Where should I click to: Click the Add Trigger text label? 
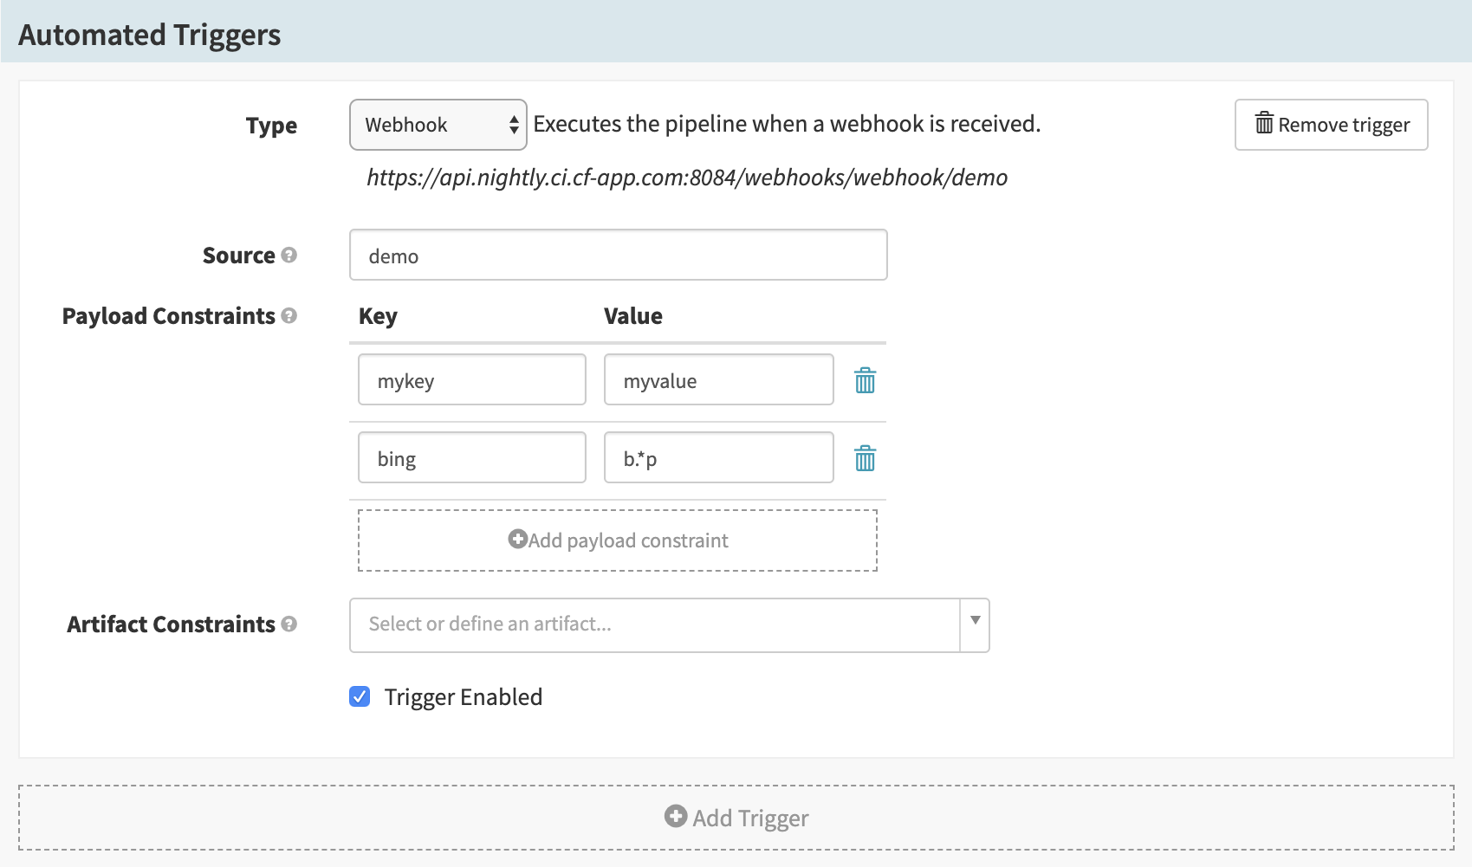[x=750, y=818]
